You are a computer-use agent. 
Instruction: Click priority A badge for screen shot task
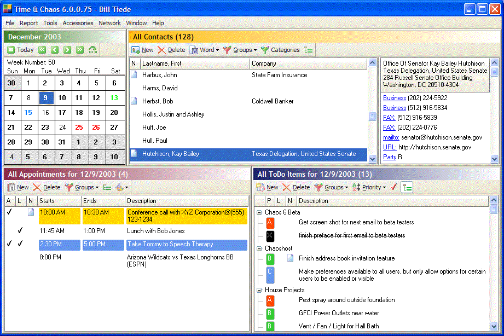point(270,222)
